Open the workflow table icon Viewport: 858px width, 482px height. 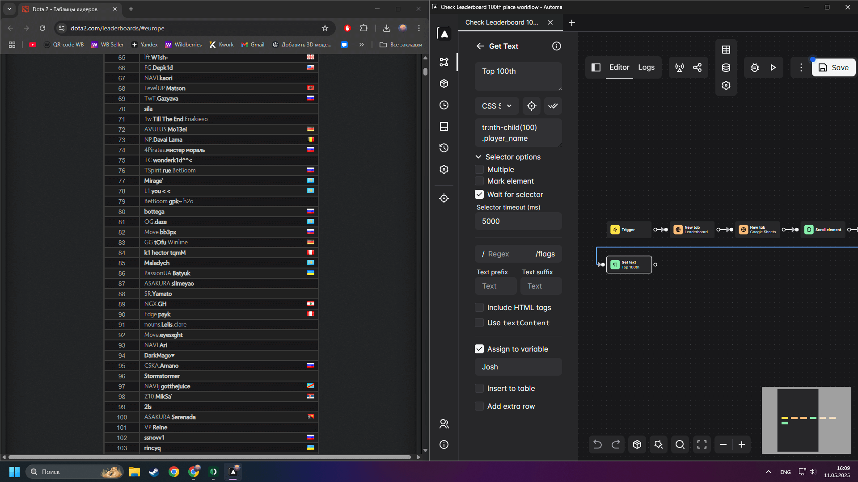726,50
